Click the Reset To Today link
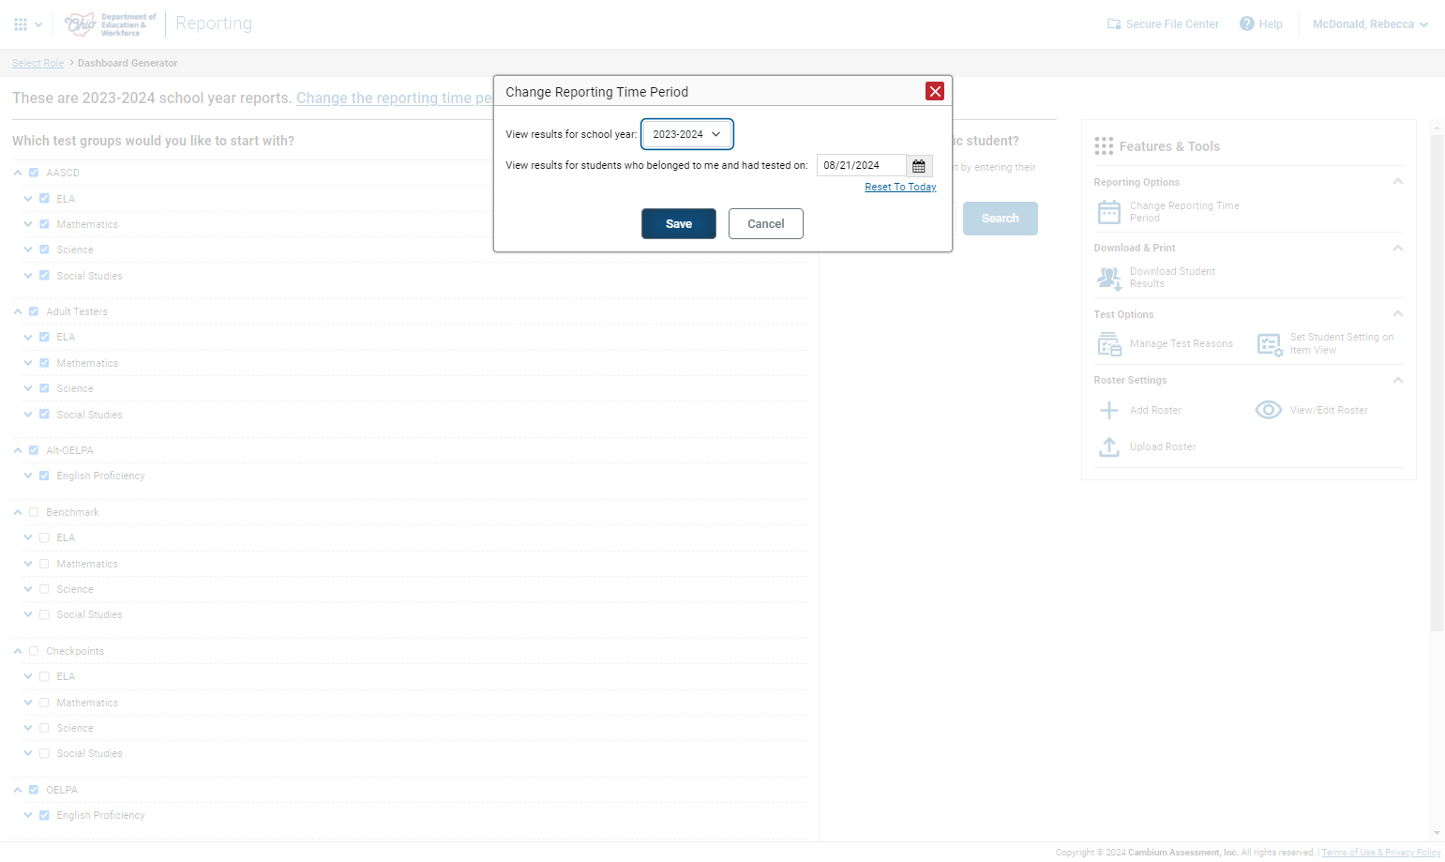 (x=901, y=188)
